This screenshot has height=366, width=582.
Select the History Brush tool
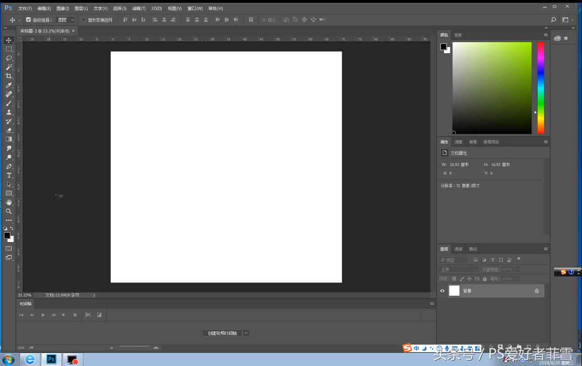(9, 121)
